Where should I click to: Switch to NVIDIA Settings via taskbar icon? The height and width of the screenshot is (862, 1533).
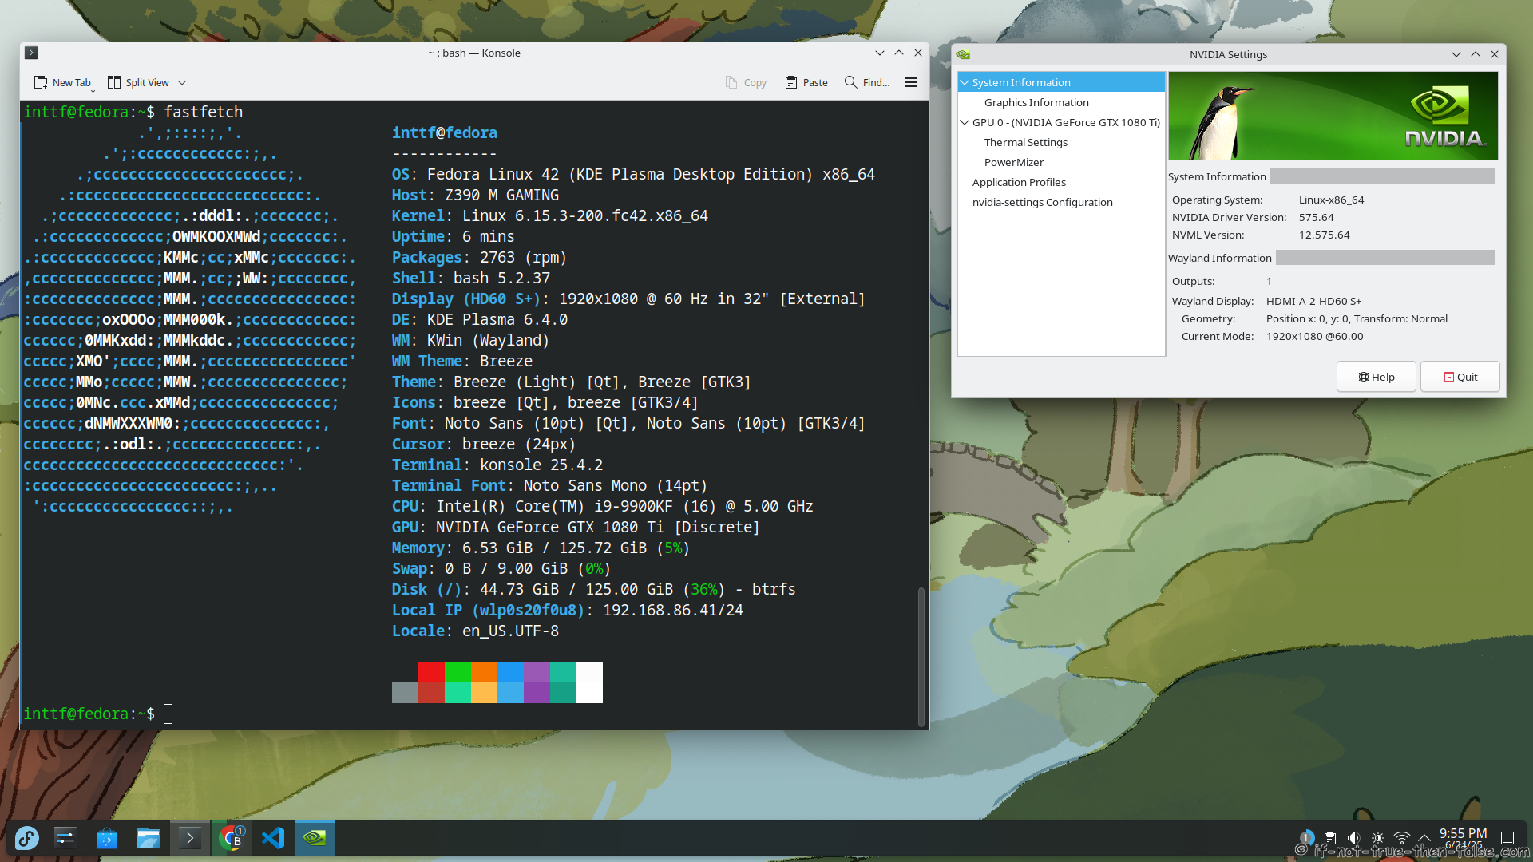point(315,838)
